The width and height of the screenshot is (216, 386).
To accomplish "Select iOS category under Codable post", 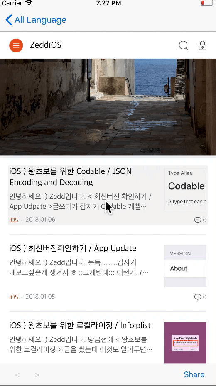I will click(x=14, y=220).
